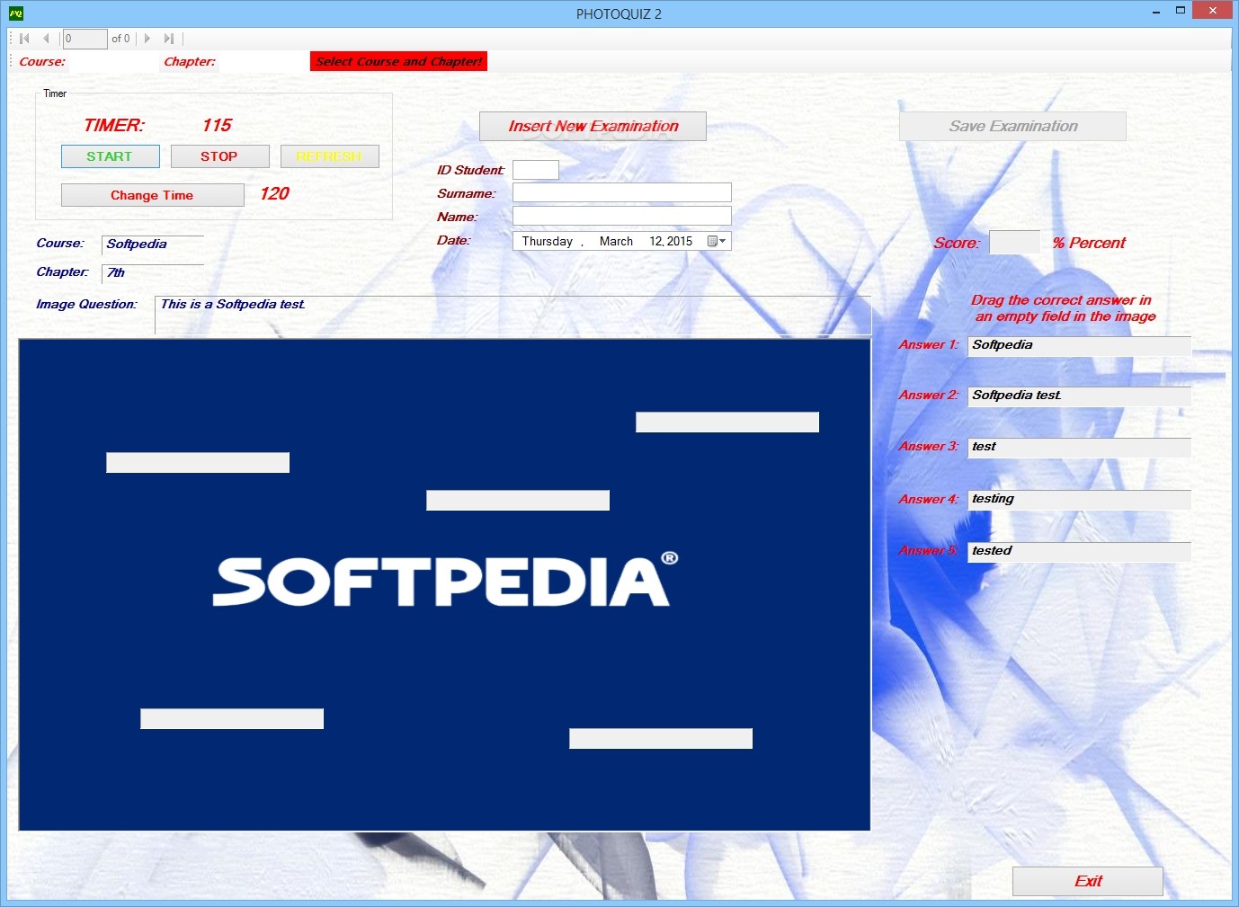
Task: Click empty answer box directly above logo center
Action: point(518,500)
